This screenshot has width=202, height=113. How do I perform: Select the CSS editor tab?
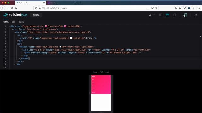[13, 22]
